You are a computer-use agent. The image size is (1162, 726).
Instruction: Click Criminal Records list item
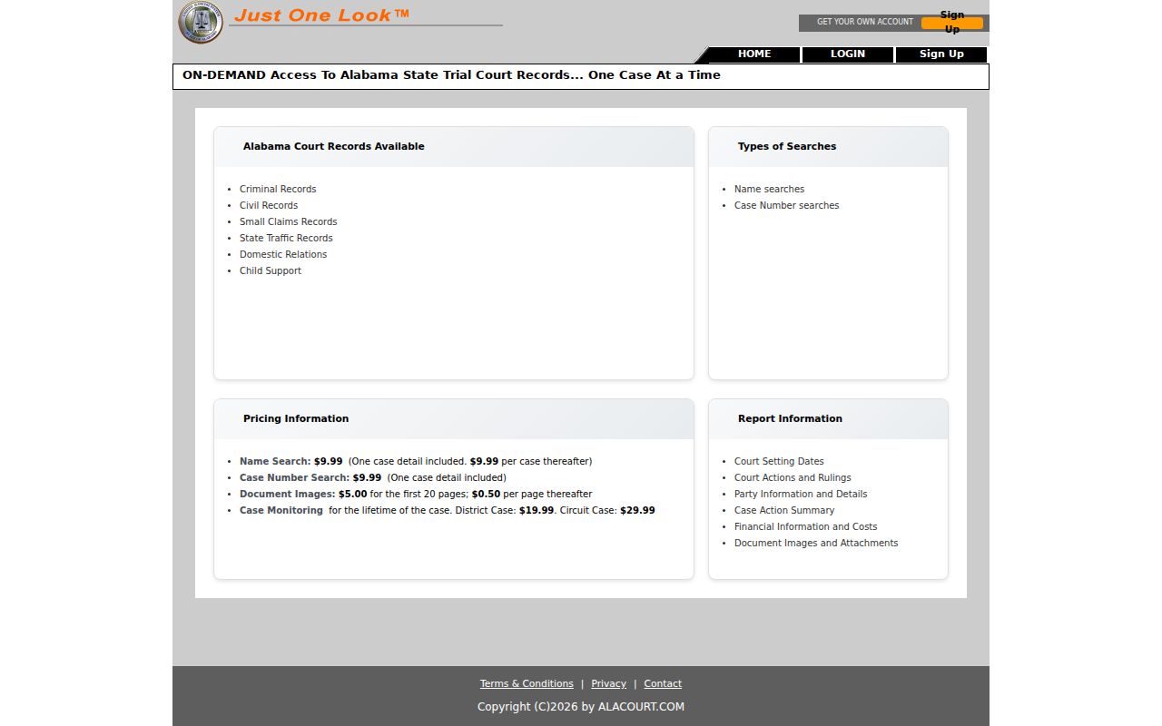click(x=278, y=190)
